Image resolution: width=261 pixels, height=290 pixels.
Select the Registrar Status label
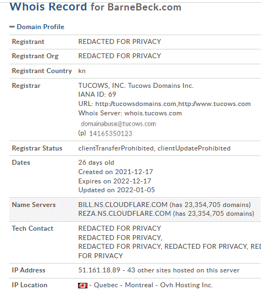coord(37,148)
